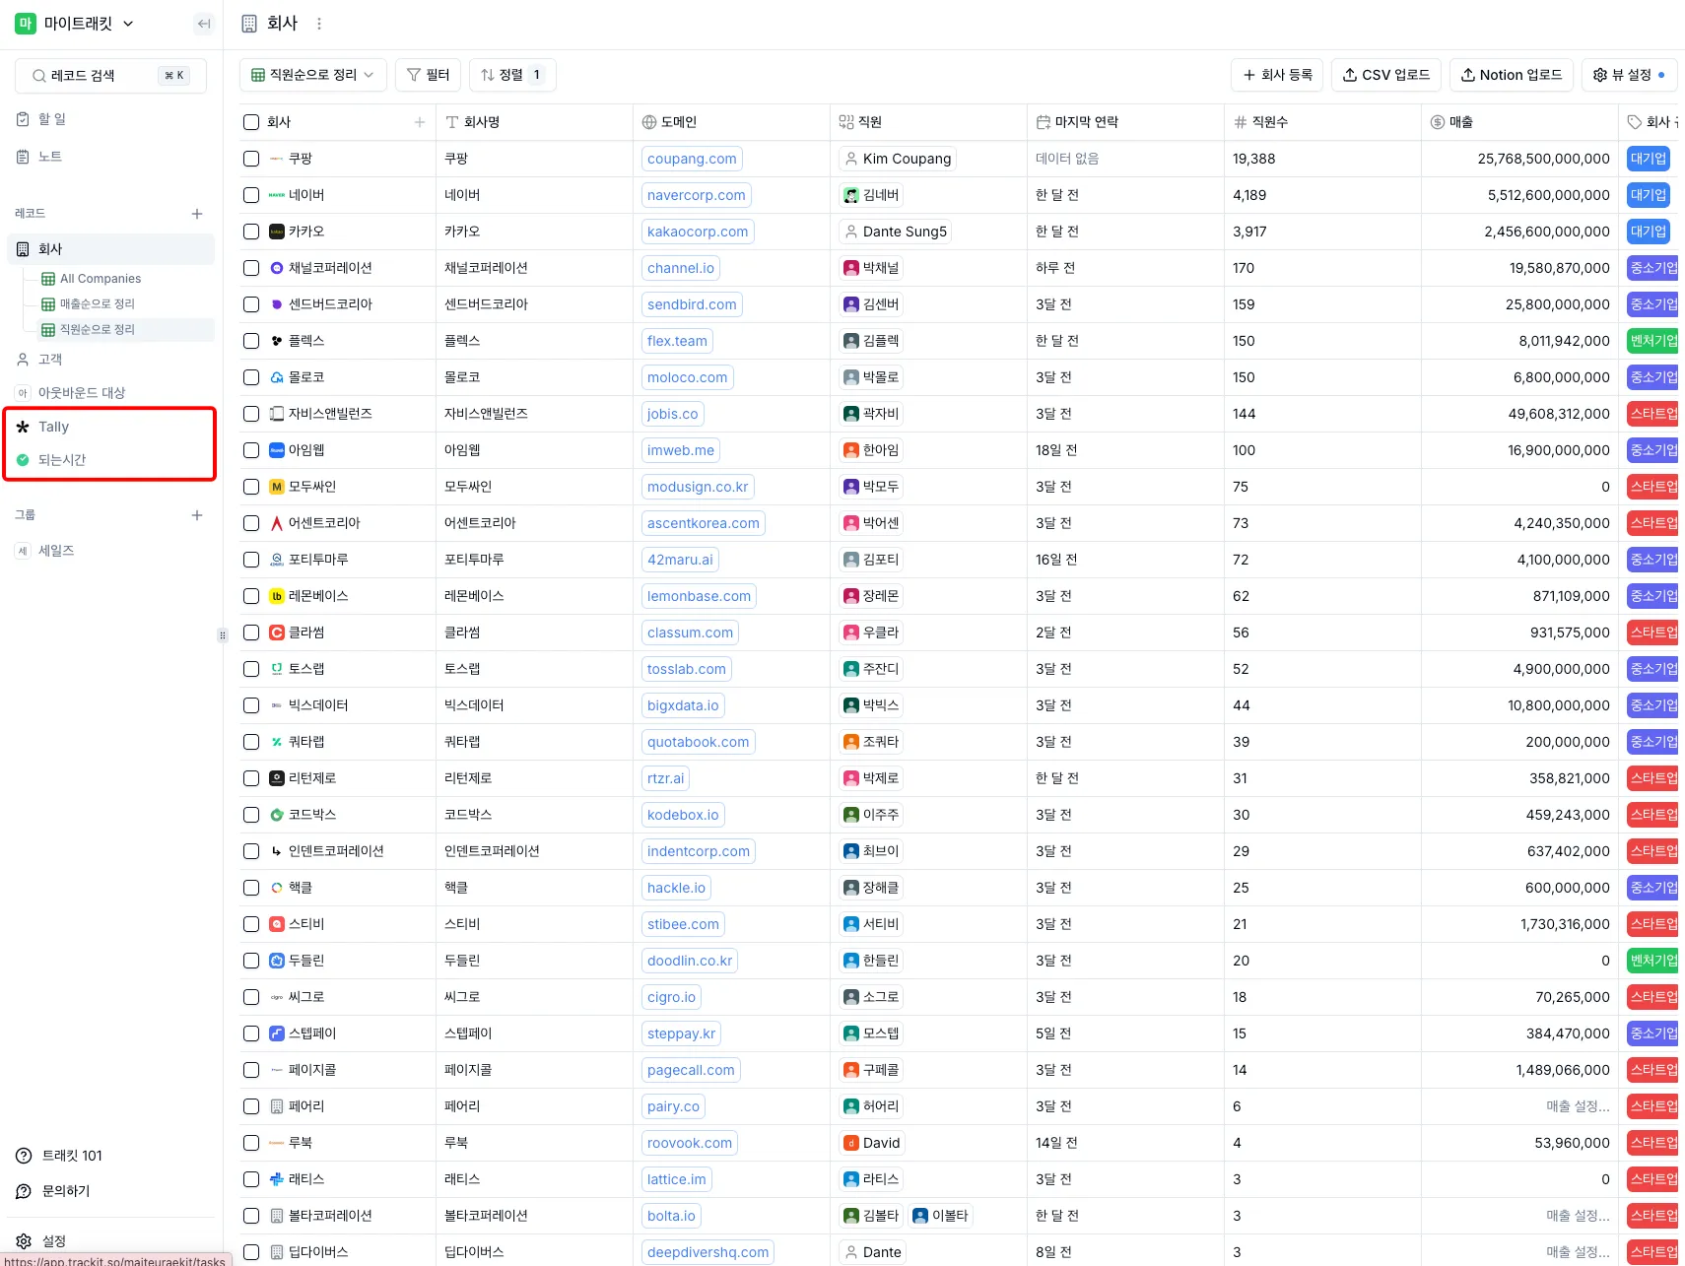Image resolution: width=1685 pixels, height=1266 pixels.
Task: Open the three-dot menu beside 회사 title
Action: point(319,24)
